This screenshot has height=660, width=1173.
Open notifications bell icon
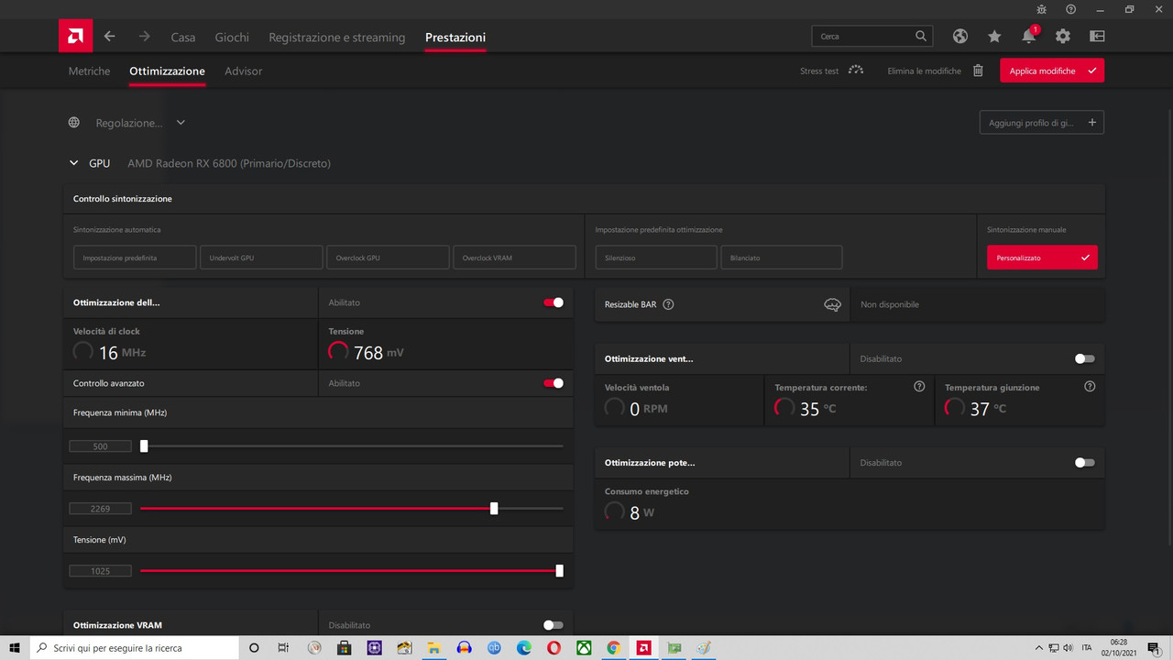[x=1029, y=37]
